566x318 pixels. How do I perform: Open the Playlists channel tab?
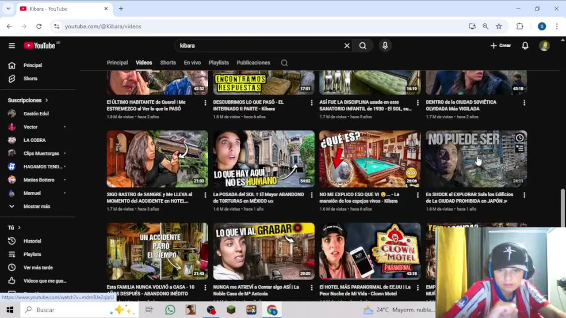point(218,63)
